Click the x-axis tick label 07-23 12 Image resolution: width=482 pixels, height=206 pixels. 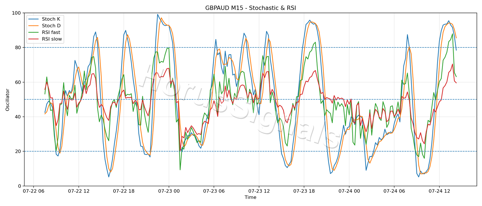click(259, 191)
